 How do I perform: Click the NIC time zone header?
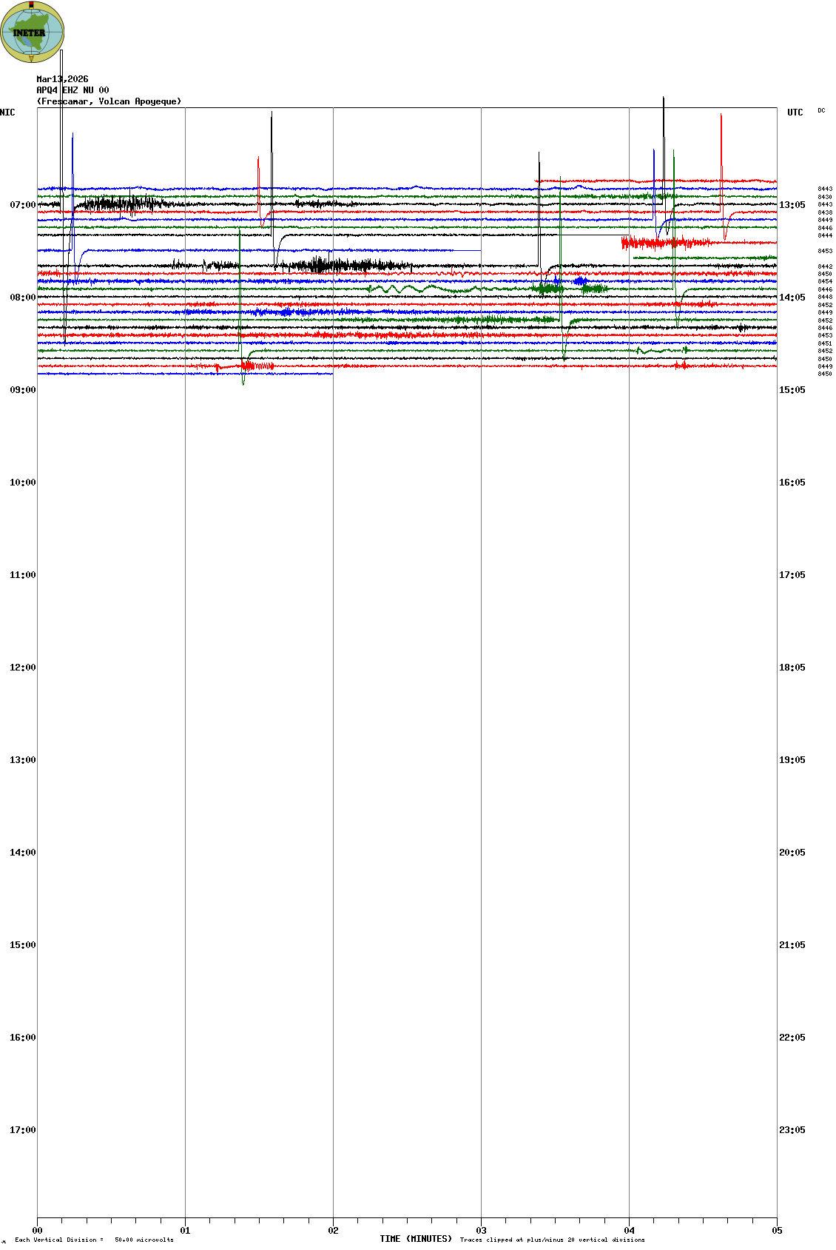7,112
